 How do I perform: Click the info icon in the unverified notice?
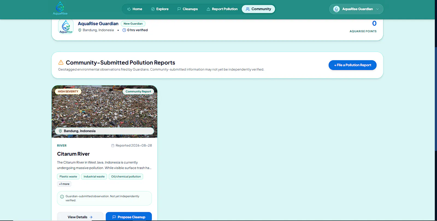[62, 197]
